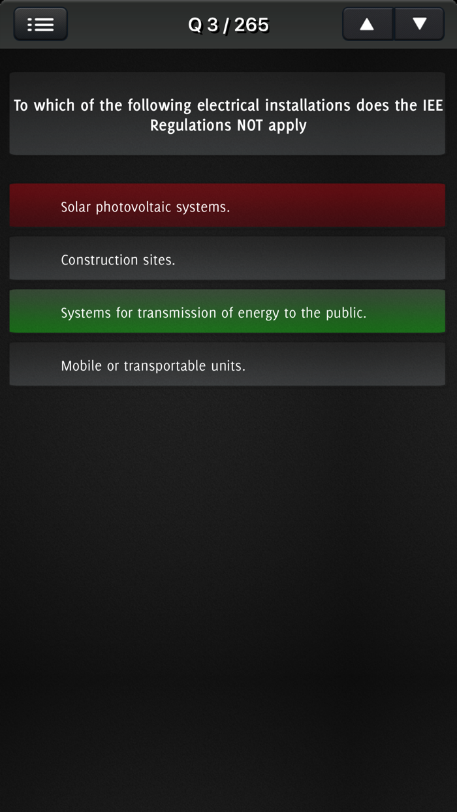This screenshot has width=457, height=812.
Task: Pick the green highlighted correct answer row
Action: [x=227, y=311]
